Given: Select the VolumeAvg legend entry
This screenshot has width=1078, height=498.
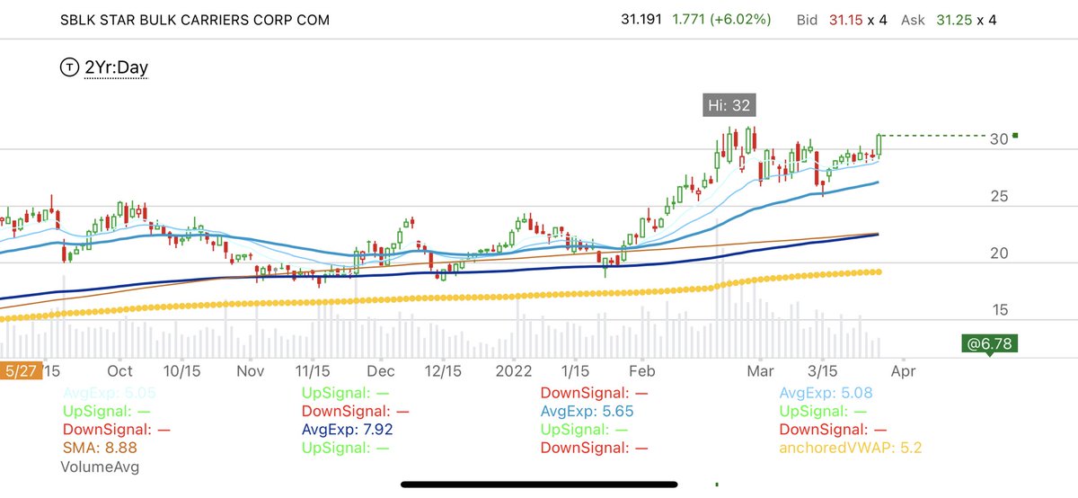Looking at the screenshot, I should (x=99, y=467).
